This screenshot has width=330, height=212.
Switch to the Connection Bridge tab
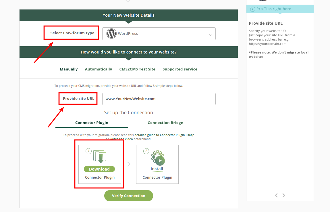point(165,123)
